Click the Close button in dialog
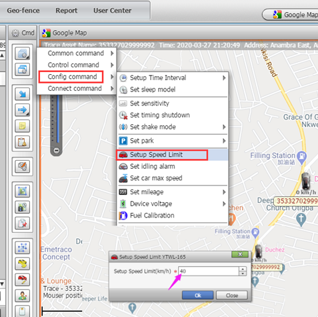The image size is (318, 317). (x=232, y=296)
